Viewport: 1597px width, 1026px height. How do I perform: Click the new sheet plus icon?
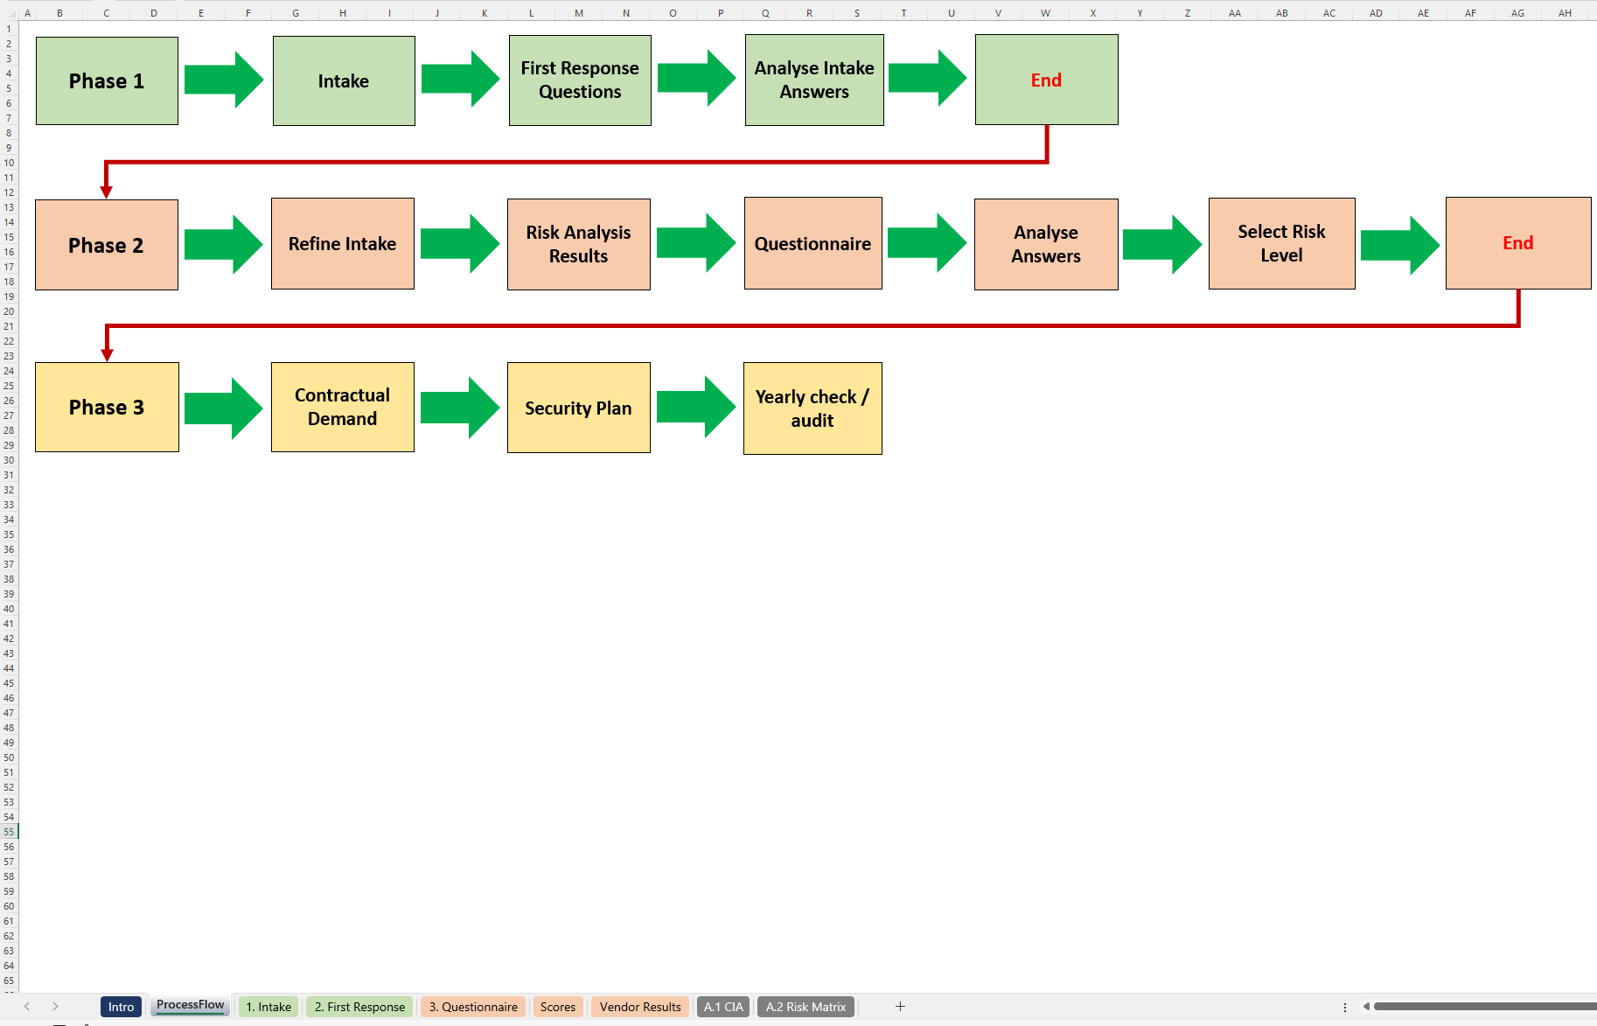(x=900, y=1006)
